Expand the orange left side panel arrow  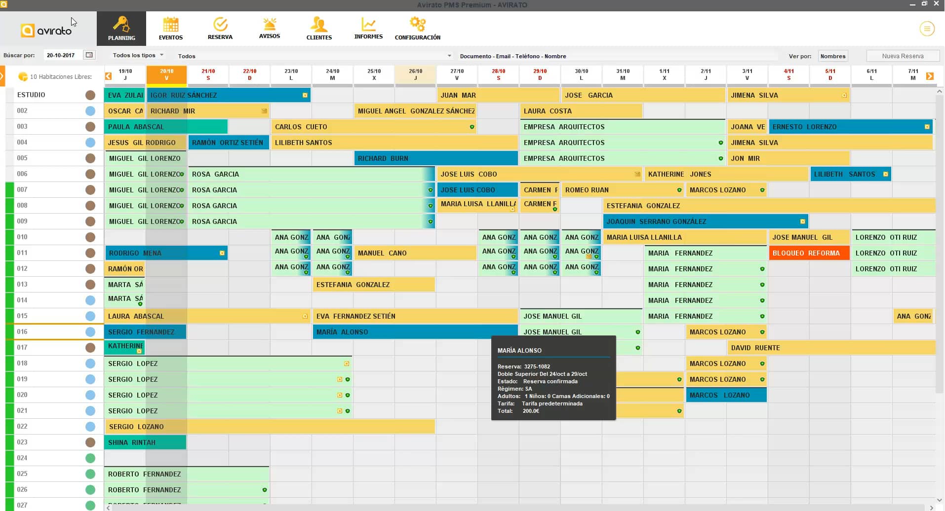tap(2, 76)
